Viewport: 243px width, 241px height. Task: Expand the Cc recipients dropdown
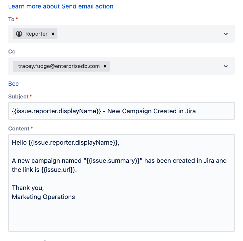tap(225, 66)
